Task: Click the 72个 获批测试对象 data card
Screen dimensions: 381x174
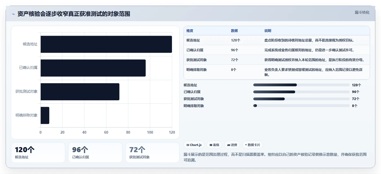Action: (x=152, y=152)
